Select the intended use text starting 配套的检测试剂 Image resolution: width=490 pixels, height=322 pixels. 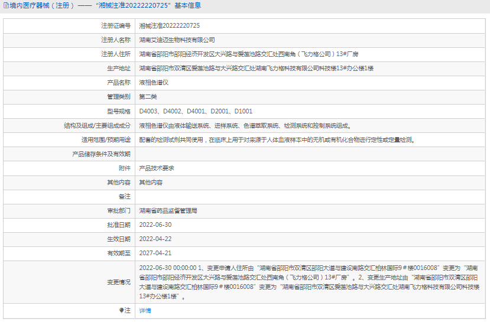(x=277, y=140)
